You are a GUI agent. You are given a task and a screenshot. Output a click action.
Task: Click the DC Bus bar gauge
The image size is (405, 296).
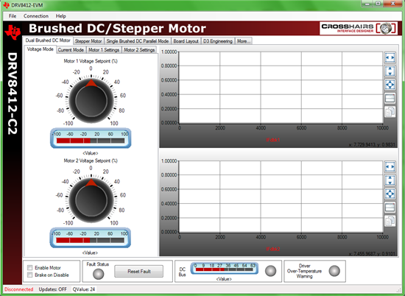[224, 268]
